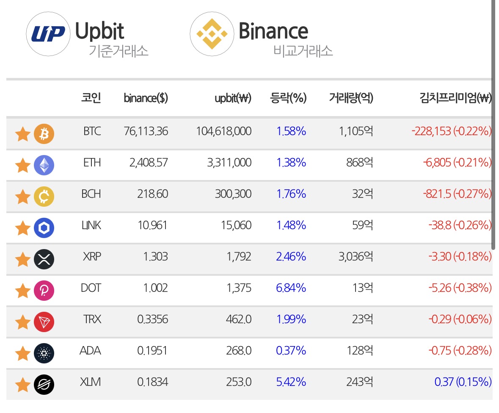Click the vertical scrollbar on the right

(x=493, y=125)
